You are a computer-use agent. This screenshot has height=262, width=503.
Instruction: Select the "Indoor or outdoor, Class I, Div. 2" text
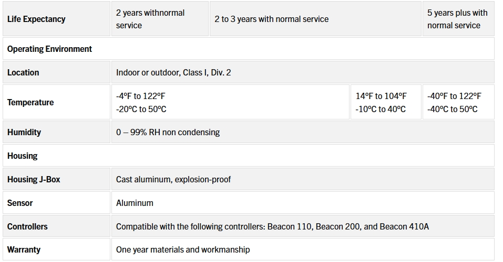pyautogui.click(x=173, y=72)
